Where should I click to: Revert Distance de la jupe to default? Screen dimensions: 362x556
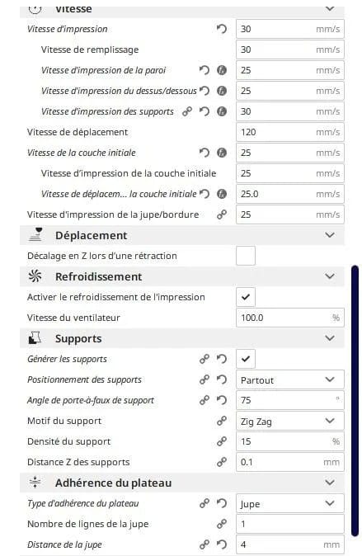click(x=222, y=544)
